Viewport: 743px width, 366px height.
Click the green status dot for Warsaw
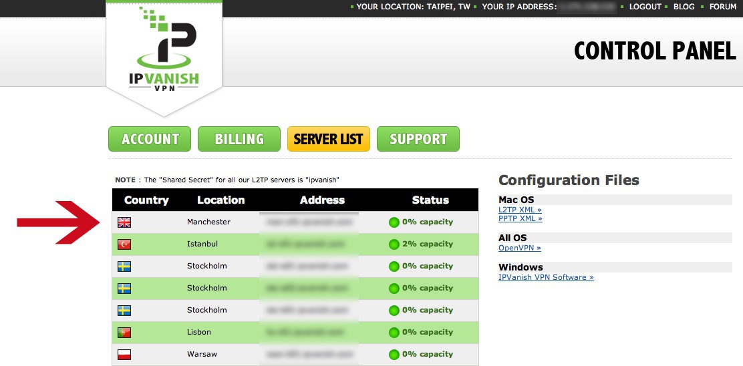tap(394, 354)
